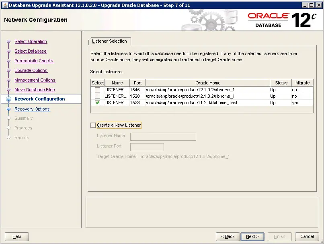Enable the Create a New Listener checkbox
Screen dimensions: 324x244
point(93,125)
